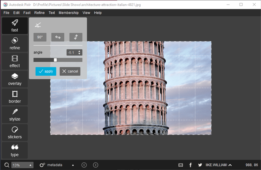The height and width of the screenshot is (170, 261).
Task: Open the Refine menu
Action: pyautogui.click(x=39, y=13)
